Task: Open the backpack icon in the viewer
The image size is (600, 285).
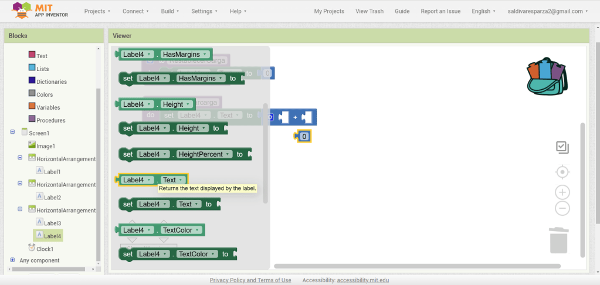Action: point(547,76)
